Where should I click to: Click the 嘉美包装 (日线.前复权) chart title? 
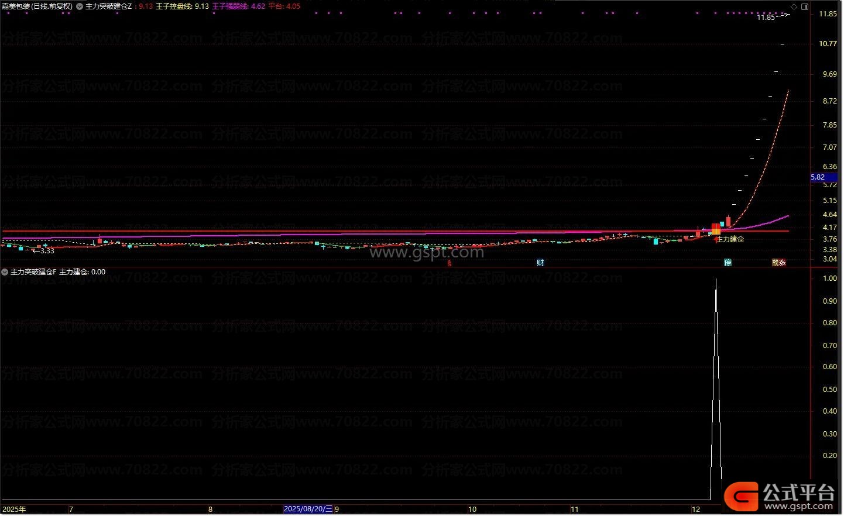(x=37, y=6)
